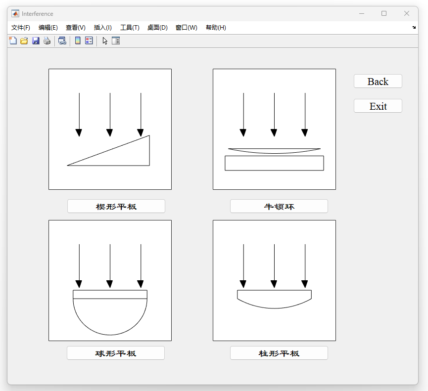Choose the 柱形平板 button
The height and width of the screenshot is (391, 428).
[x=279, y=353]
